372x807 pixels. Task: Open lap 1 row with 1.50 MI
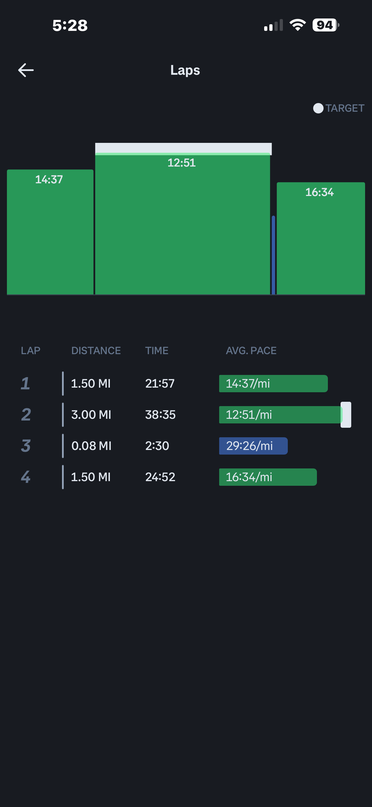click(186, 384)
